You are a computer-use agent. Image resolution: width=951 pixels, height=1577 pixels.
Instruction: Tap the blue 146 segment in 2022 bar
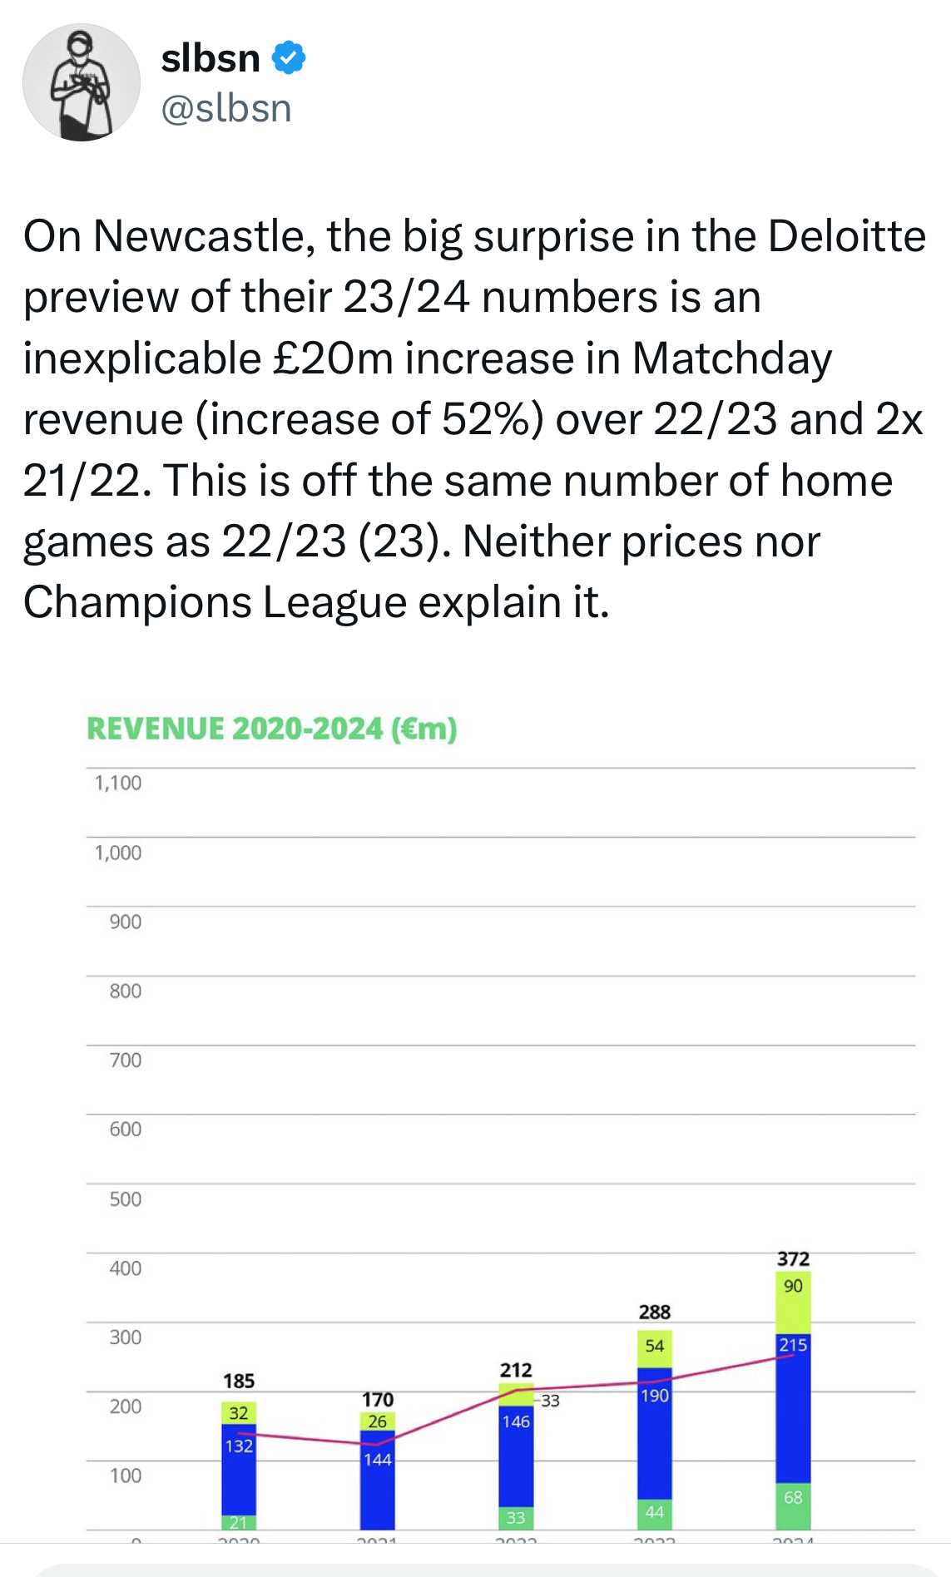(x=516, y=1456)
